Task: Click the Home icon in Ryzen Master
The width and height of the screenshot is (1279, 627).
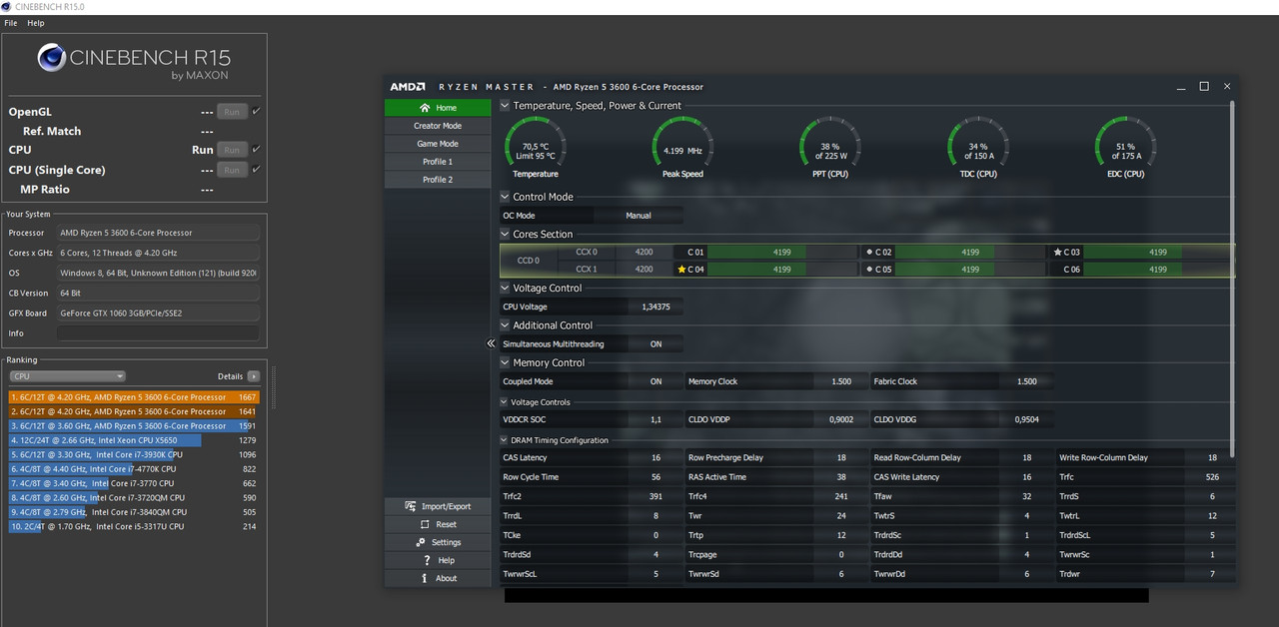Action: point(426,108)
